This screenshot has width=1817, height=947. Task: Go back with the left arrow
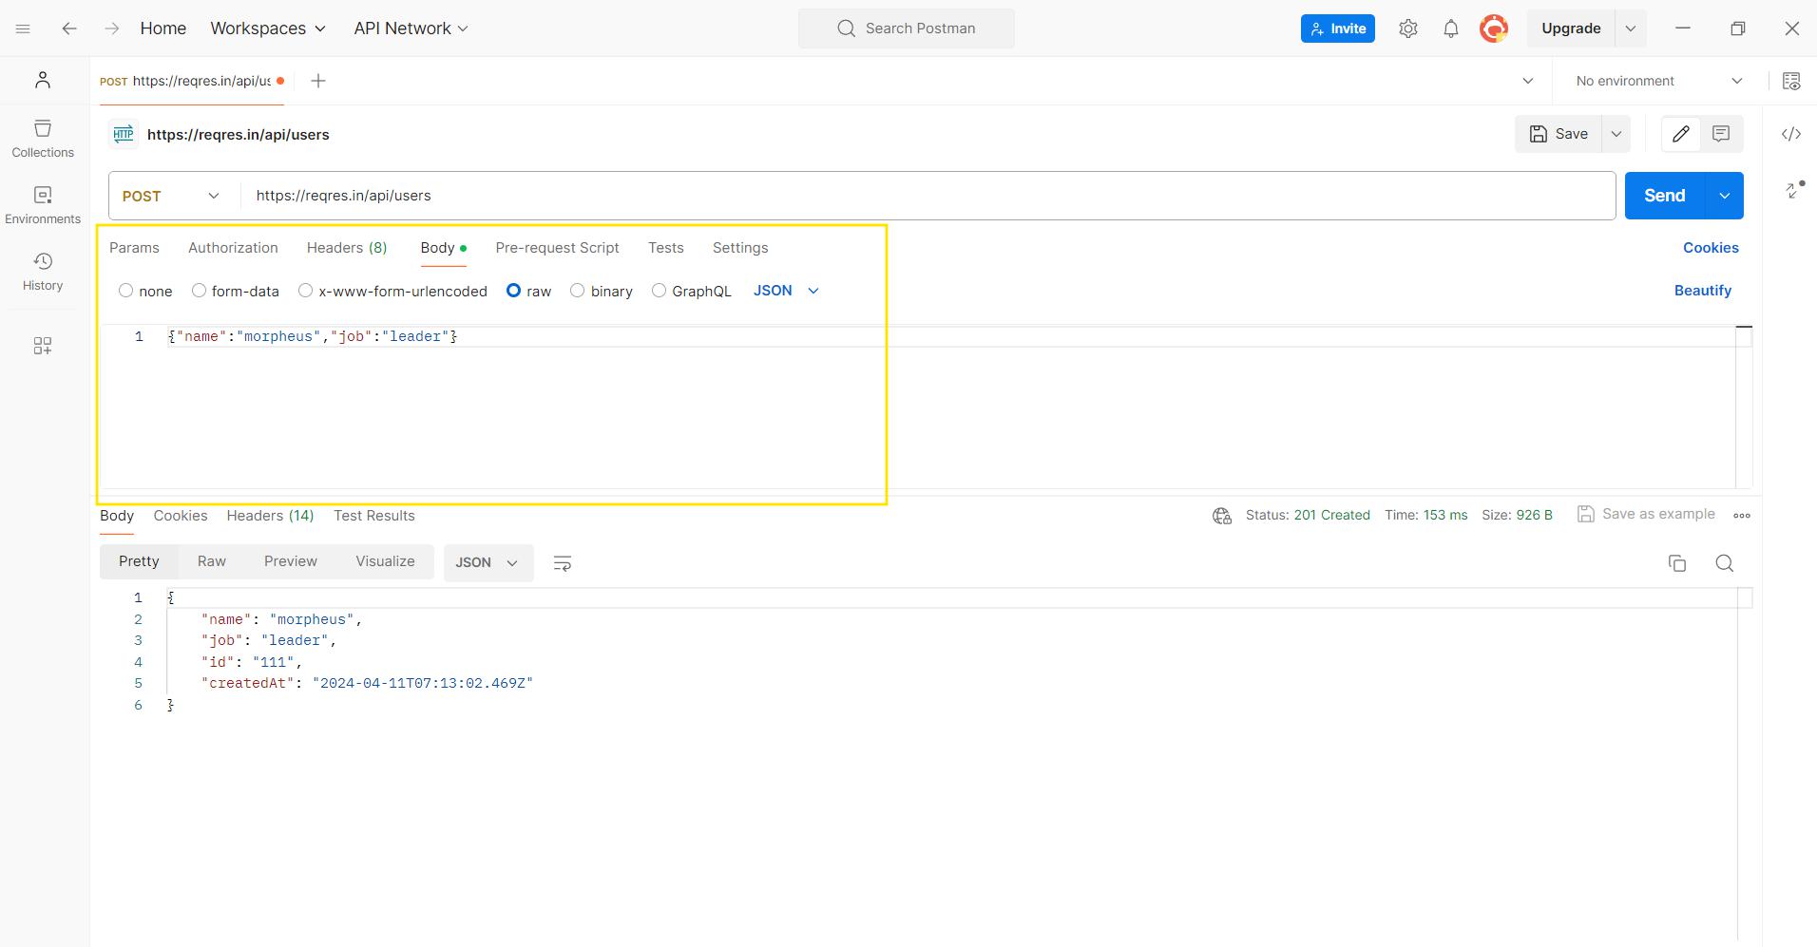coord(68,28)
